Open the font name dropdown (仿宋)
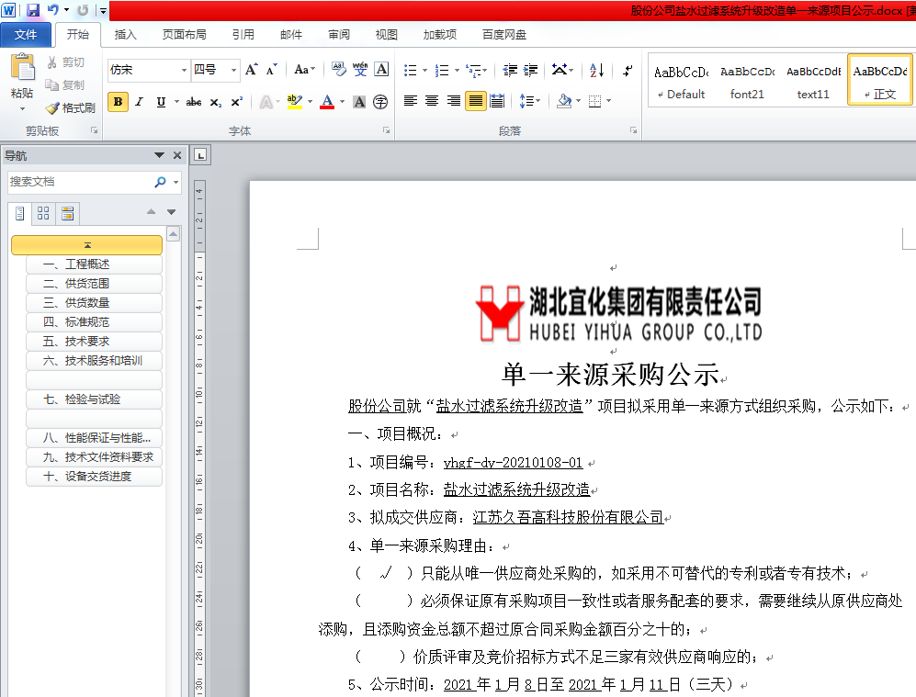The width and height of the screenshot is (916, 697). [x=184, y=70]
